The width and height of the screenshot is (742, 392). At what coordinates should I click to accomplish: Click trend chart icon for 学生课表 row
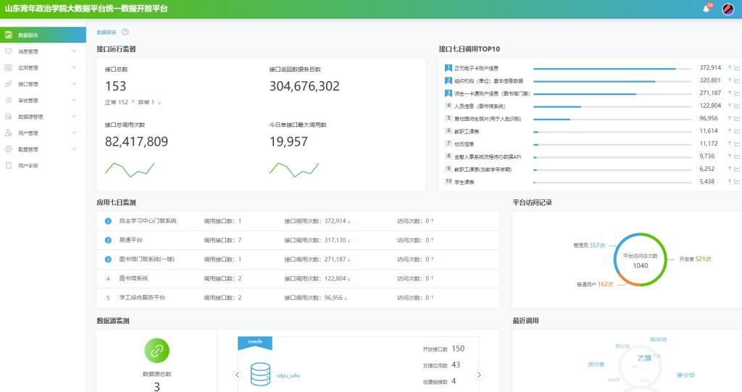737,181
